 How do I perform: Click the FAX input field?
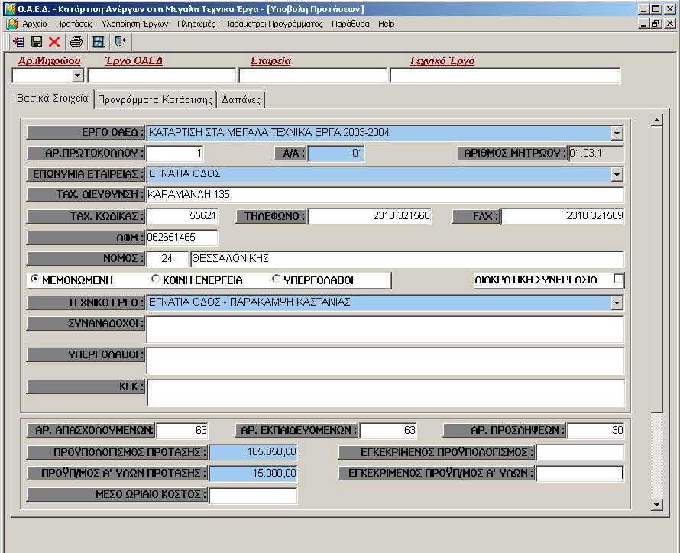(562, 216)
